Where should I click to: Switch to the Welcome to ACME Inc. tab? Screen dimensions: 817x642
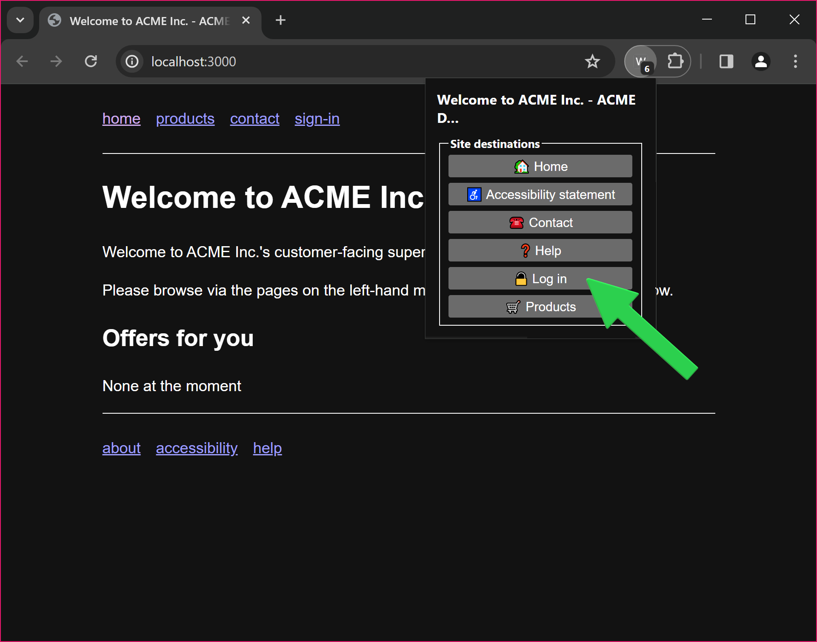coord(140,20)
